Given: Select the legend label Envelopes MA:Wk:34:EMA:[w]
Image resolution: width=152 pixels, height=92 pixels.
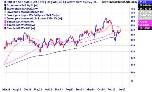Looking at the screenshot, I should [x=26, y=12].
